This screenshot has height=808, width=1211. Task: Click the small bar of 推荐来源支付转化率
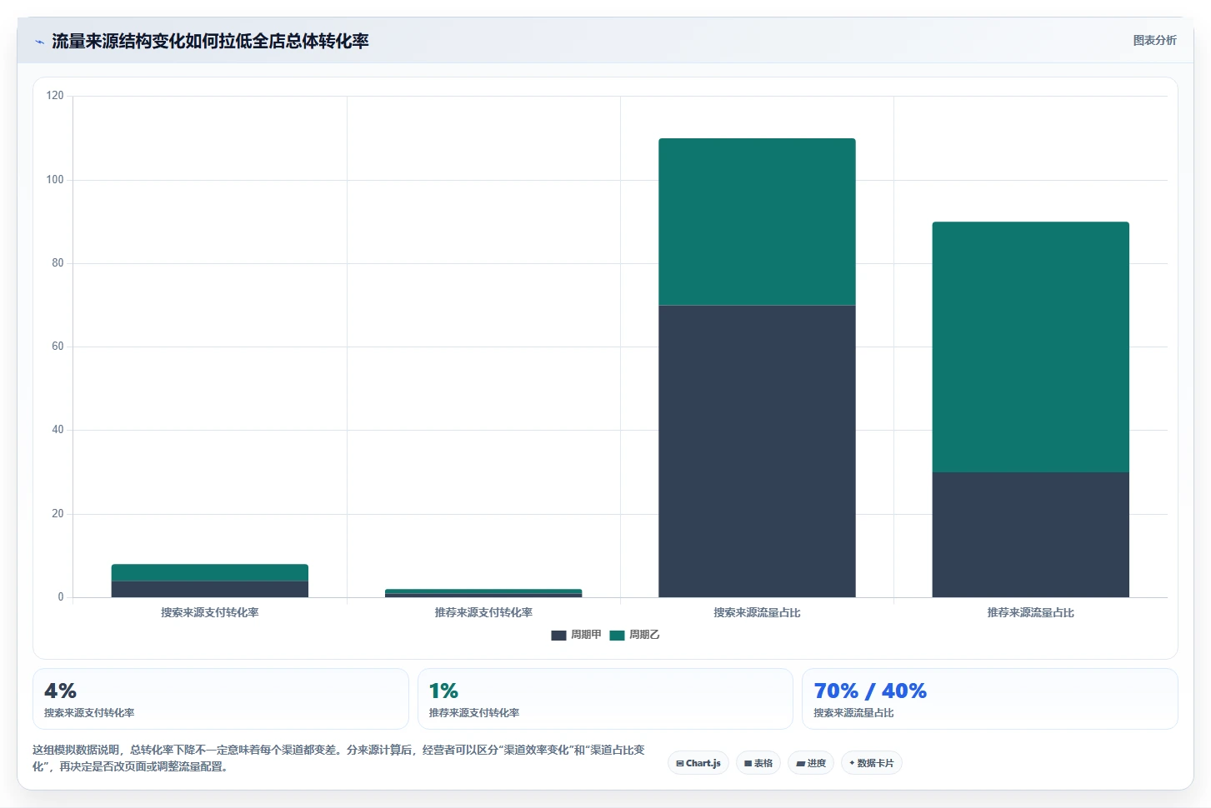point(483,593)
